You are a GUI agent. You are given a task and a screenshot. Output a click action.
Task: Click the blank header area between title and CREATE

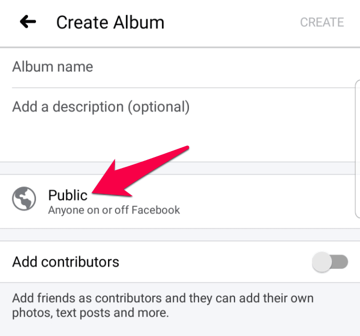tap(233, 22)
